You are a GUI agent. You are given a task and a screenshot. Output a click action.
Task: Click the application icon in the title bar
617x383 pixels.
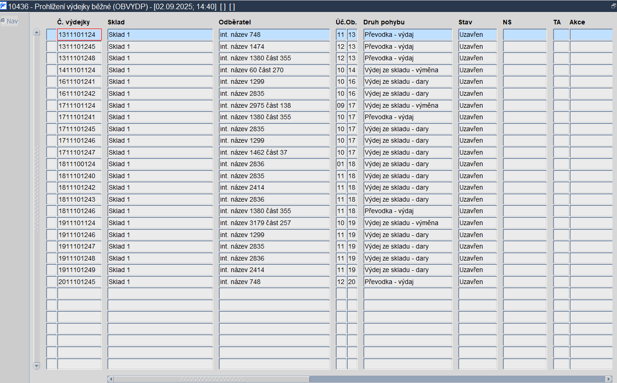[x=4, y=6]
